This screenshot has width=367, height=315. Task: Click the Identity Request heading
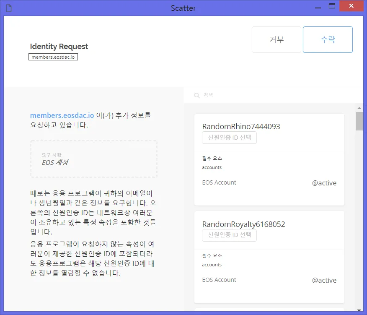pos(59,47)
